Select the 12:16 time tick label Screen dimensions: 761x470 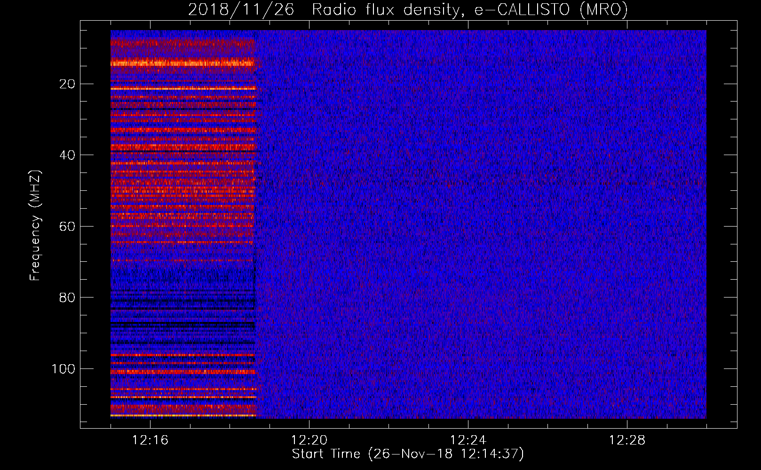(x=150, y=440)
